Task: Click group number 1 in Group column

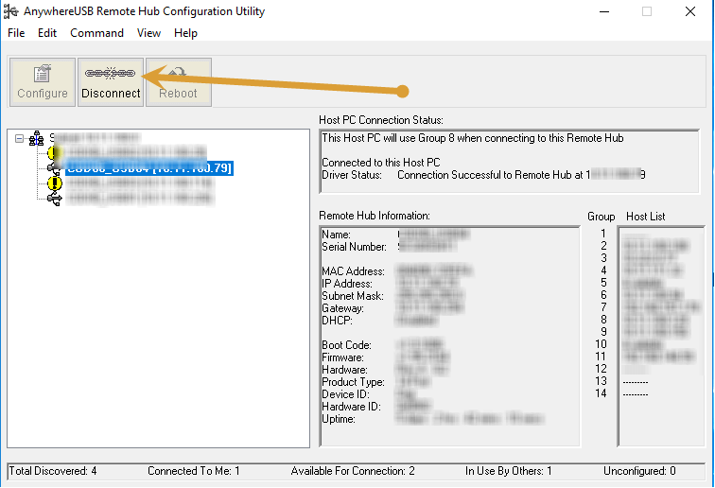Action: click(x=603, y=234)
